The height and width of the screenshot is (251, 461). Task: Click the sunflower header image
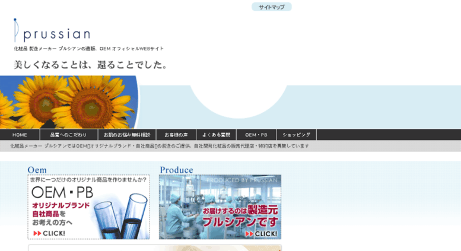click(69, 102)
